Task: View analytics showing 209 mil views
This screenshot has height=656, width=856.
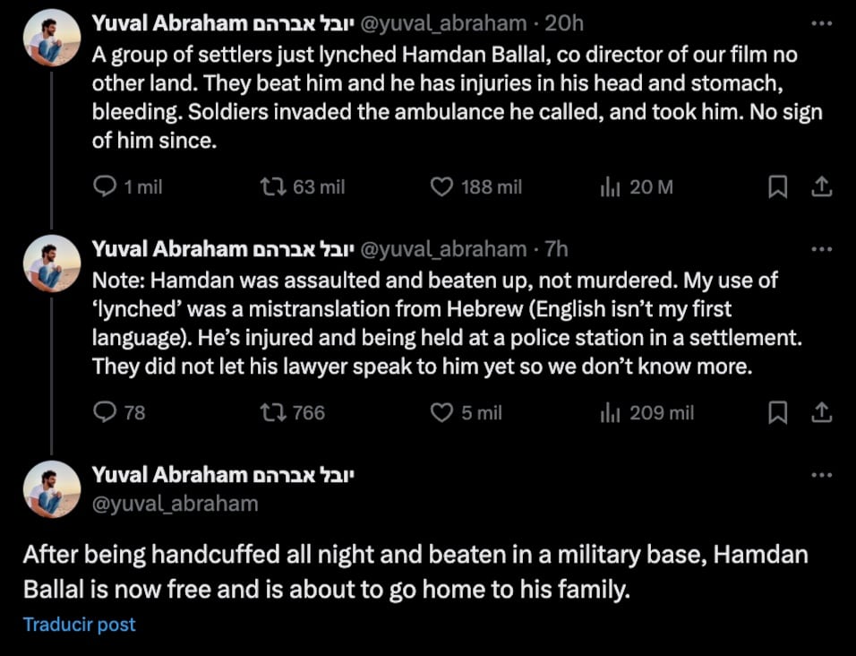Action: (x=610, y=412)
